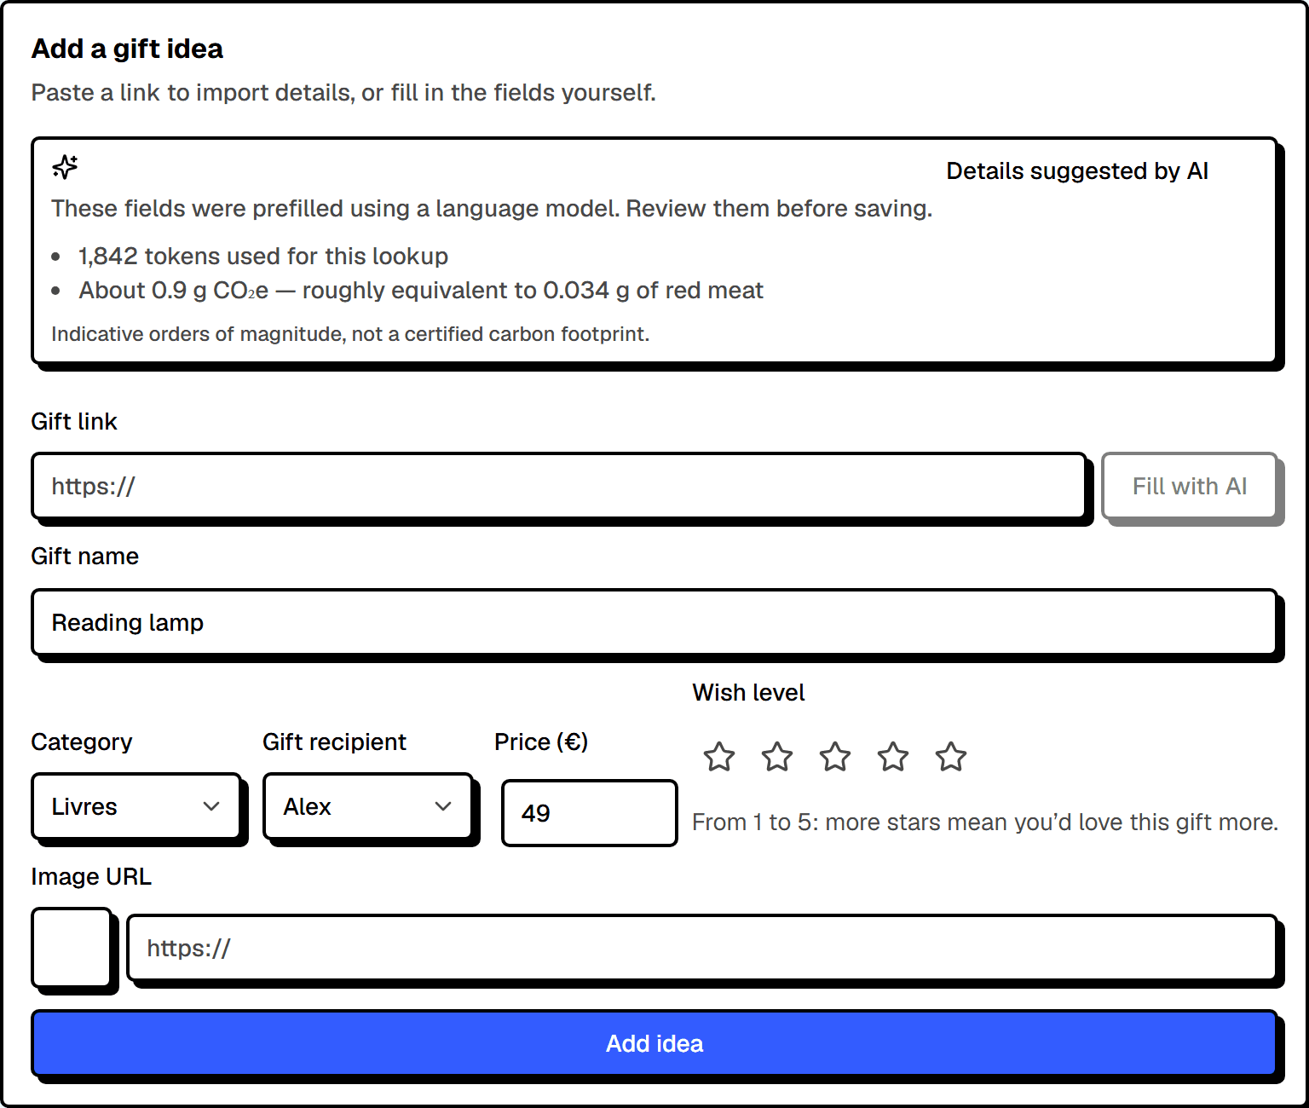Screen dimensions: 1309x1108
Task: Focus the Gift link input field
Action: coord(559,486)
